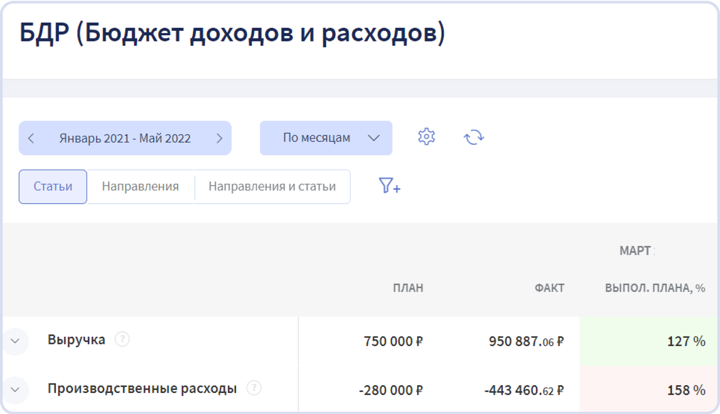The image size is (720, 414).
Task: Click the Производственные расходы row label
Action: (x=142, y=389)
